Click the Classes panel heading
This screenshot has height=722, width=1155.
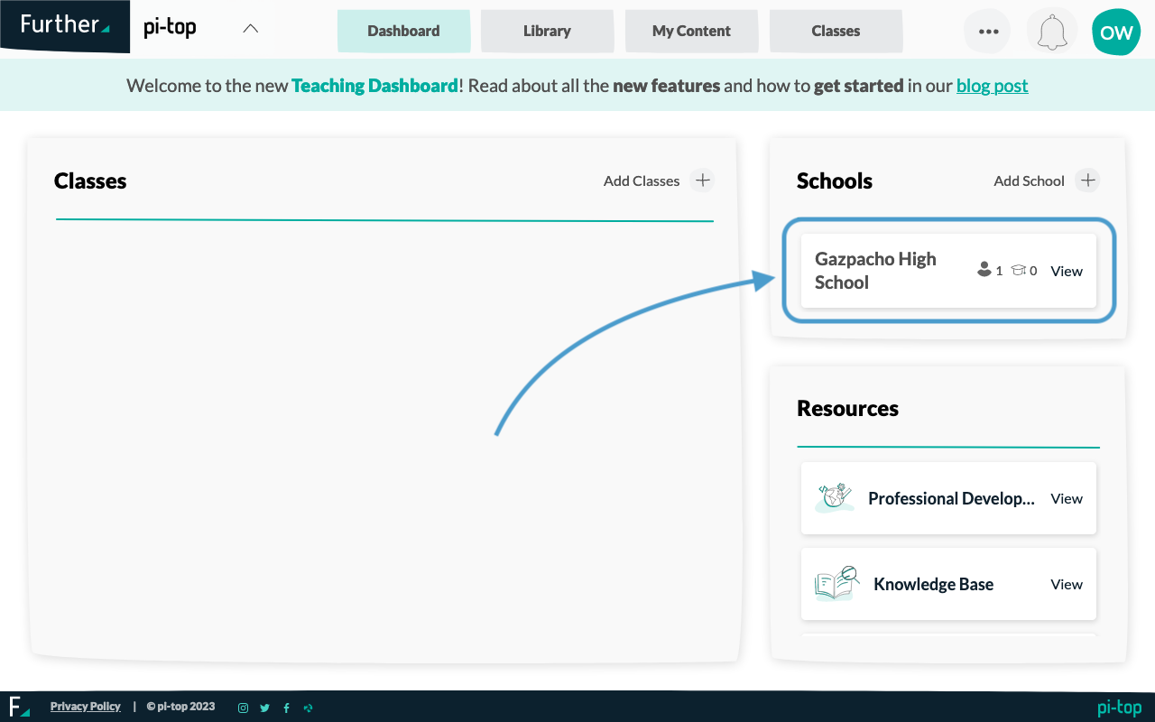90,180
